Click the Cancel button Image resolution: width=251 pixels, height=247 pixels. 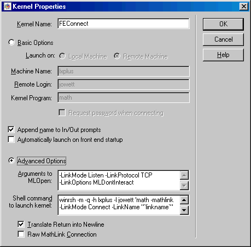(223, 39)
